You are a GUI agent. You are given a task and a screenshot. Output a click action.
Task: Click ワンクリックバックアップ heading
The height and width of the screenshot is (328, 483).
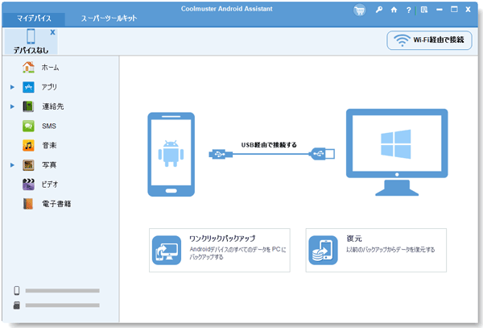tap(222, 239)
